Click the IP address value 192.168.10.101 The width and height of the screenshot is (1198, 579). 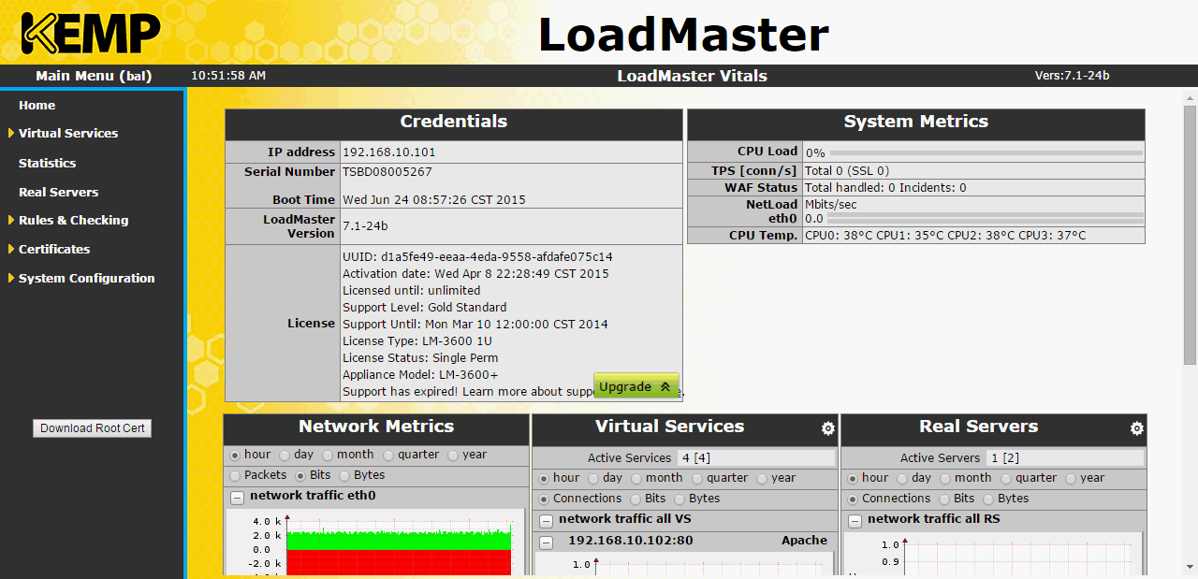pyautogui.click(x=388, y=152)
